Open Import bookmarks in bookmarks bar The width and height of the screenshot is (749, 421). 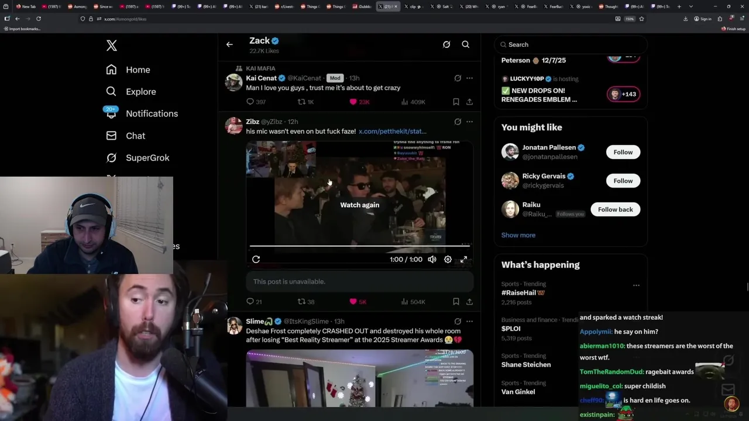[x=22, y=29]
